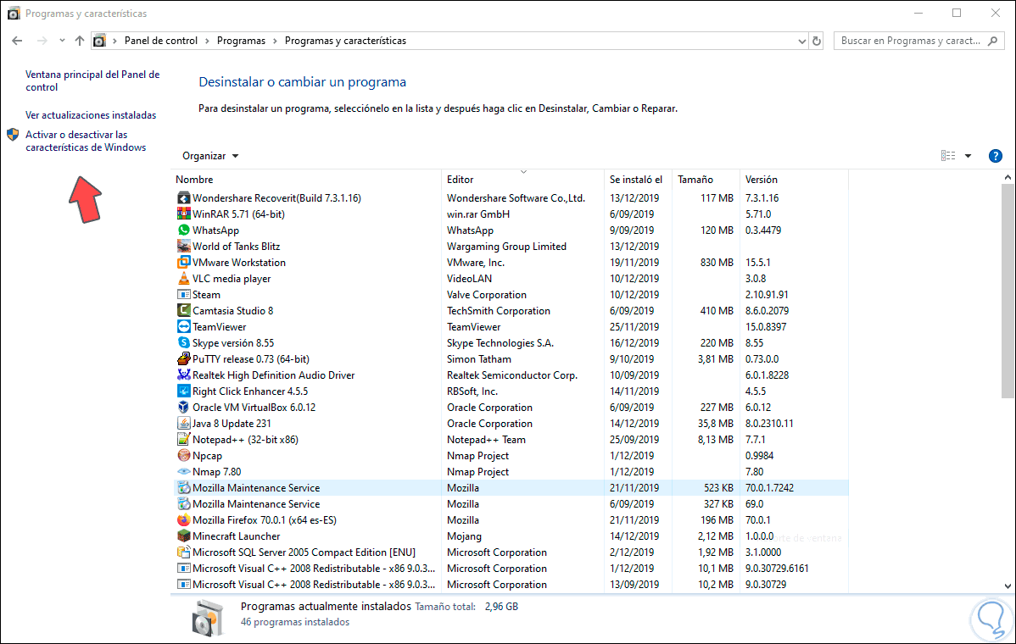Click the PuTTY release 0.73 icon
This screenshot has height=644, width=1016.
pos(183,359)
